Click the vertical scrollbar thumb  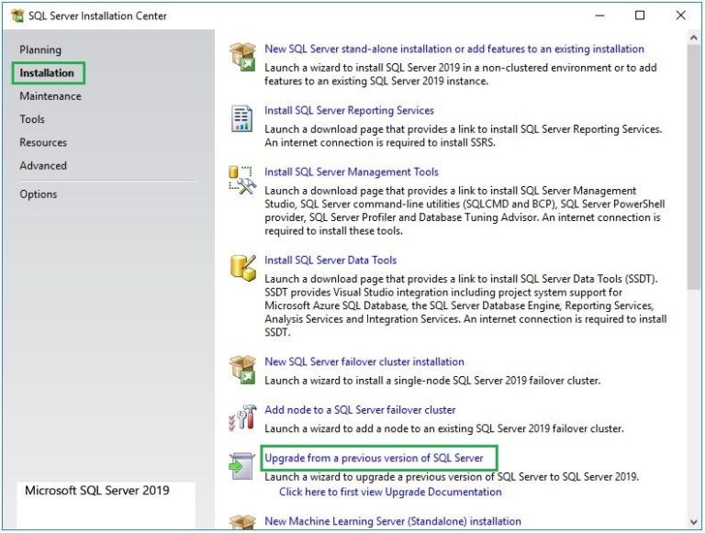(693, 167)
